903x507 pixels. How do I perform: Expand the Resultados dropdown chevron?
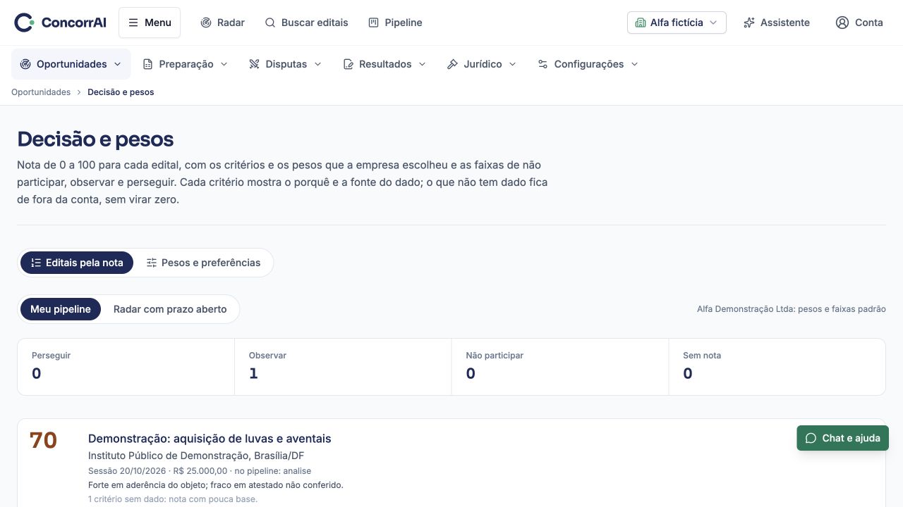point(423,64)
